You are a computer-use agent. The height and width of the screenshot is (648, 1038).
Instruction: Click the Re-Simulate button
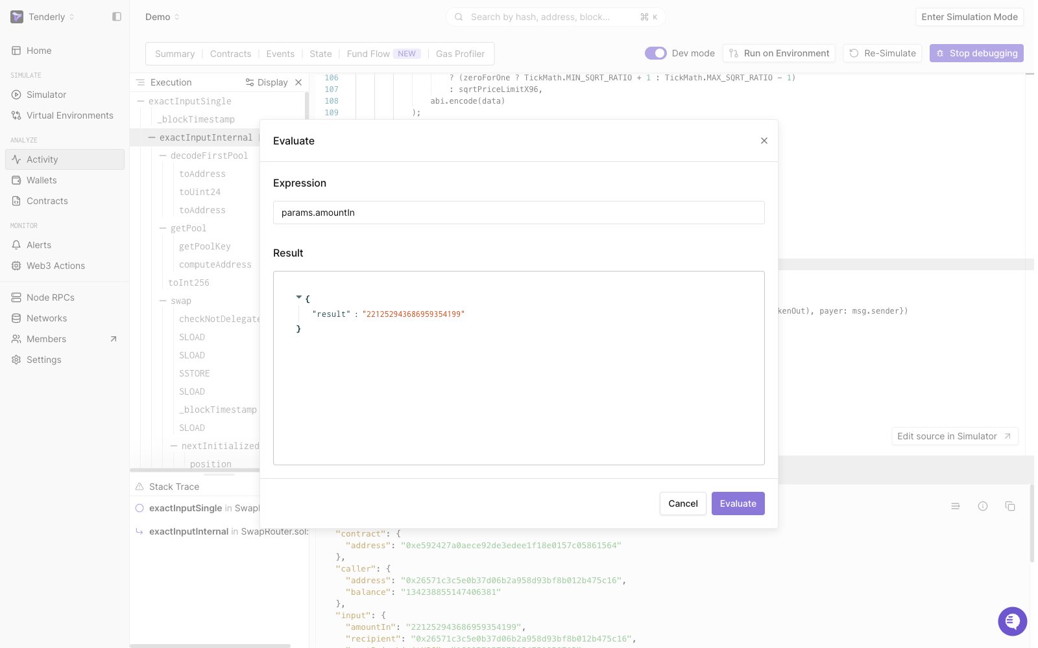(x=882, y=53)
